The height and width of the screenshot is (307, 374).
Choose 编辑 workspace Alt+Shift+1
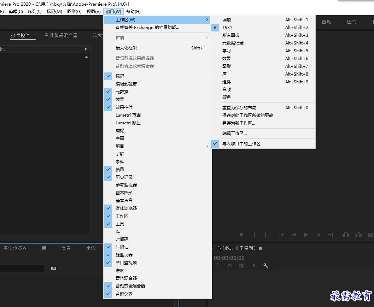(263, 19)
